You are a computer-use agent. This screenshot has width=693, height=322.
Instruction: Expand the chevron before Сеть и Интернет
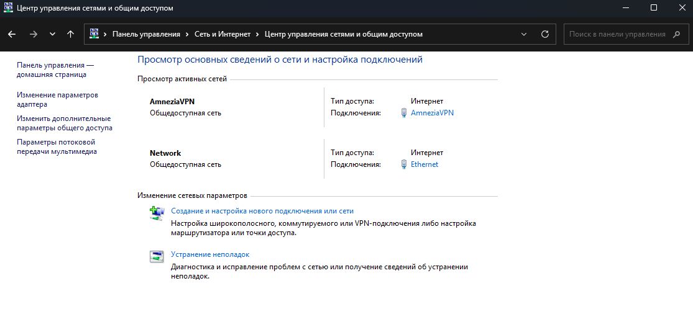[x=188, y=34]
